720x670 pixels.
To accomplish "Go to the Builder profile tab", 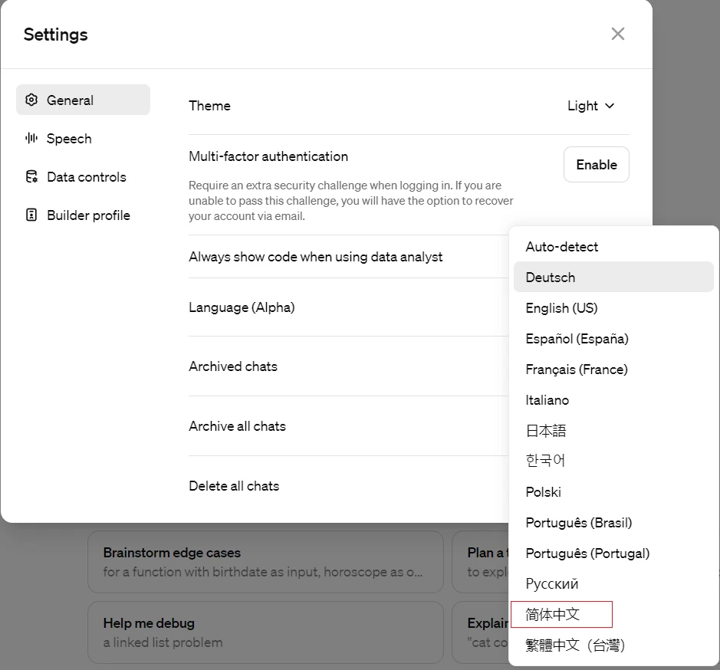I will pos(83,215).
